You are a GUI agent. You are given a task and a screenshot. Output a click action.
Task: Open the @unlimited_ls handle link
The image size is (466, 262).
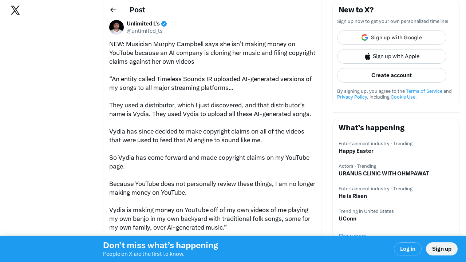click(145, 31)
